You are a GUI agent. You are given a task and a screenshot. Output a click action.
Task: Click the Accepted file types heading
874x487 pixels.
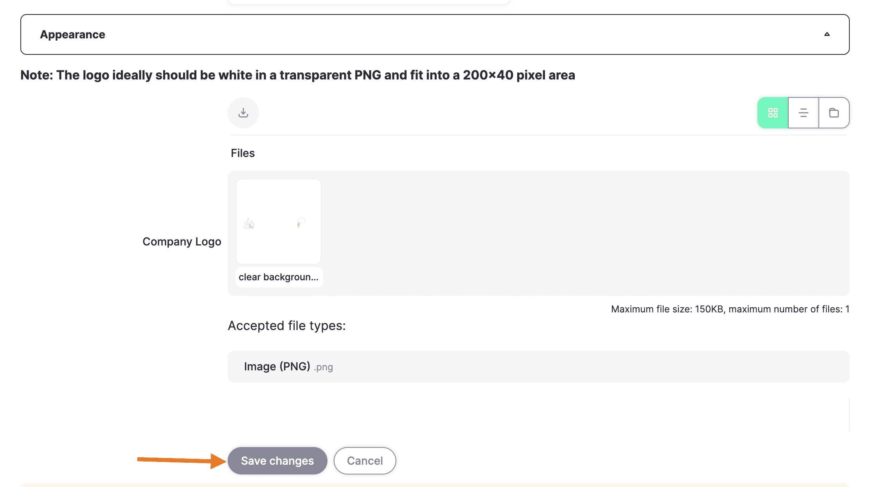(287, 326)
